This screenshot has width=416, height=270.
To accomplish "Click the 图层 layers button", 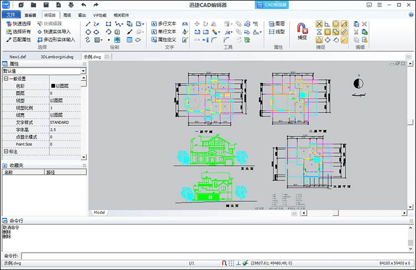I will pos(277,24).
